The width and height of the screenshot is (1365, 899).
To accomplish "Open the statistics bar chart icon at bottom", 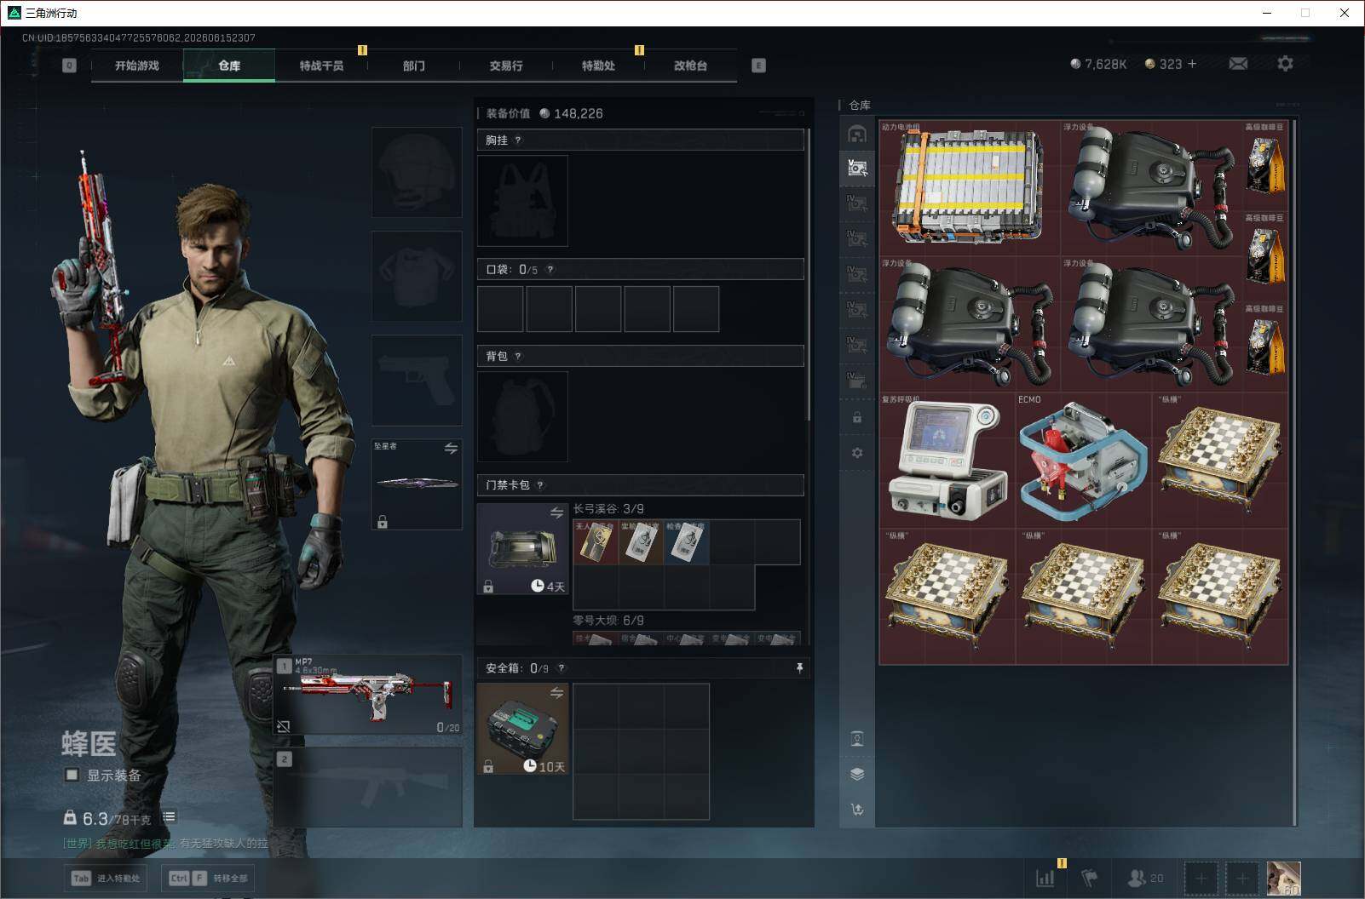I will click(1045, 878).
